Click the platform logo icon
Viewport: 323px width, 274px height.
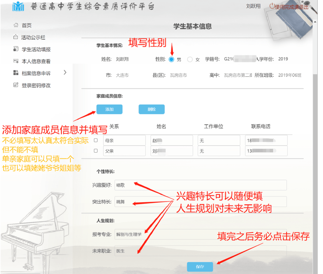pyautogui.click(x=18, y=6)
